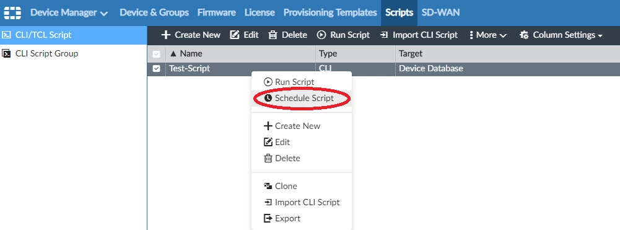Click the toolbar plus icon

[x=166, y=35]
